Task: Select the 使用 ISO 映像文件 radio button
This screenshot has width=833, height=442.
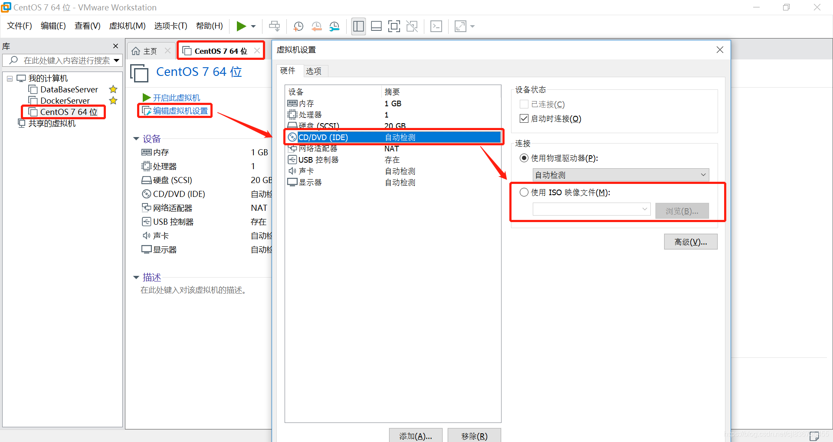Action: click(524, 193)
